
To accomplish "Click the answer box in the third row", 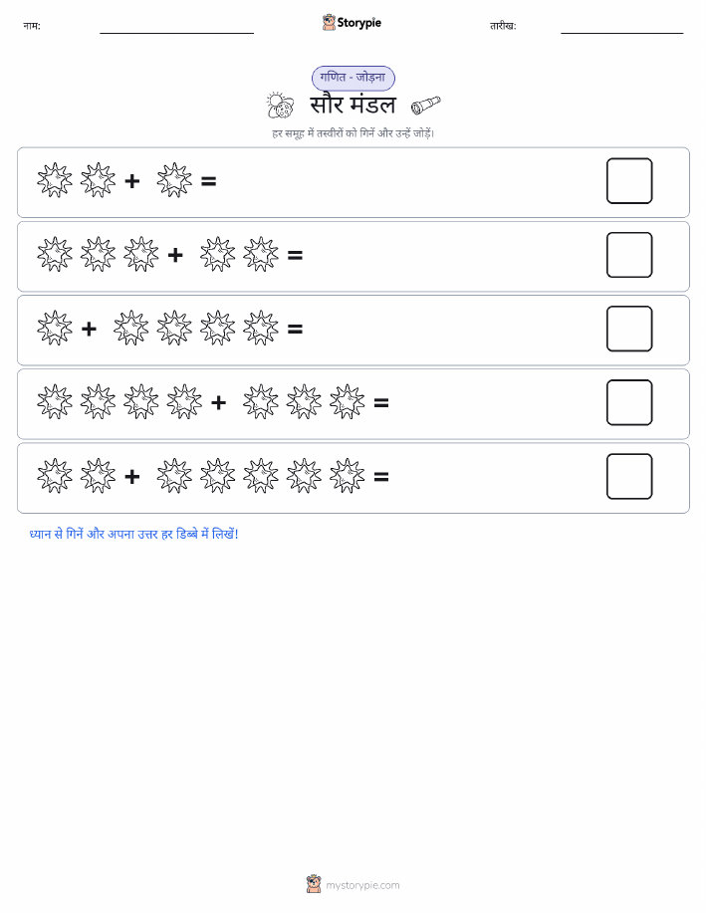I will pyautogui.click(x=629, y=329).
